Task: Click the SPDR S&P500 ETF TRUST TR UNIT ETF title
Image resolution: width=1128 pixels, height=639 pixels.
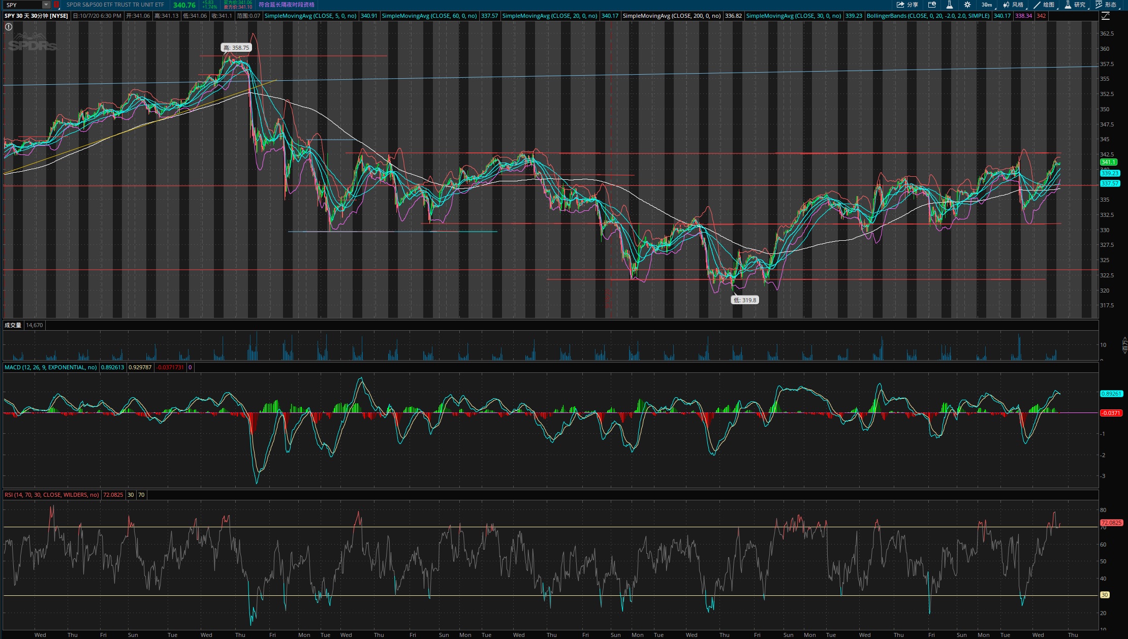Action: 115,5
